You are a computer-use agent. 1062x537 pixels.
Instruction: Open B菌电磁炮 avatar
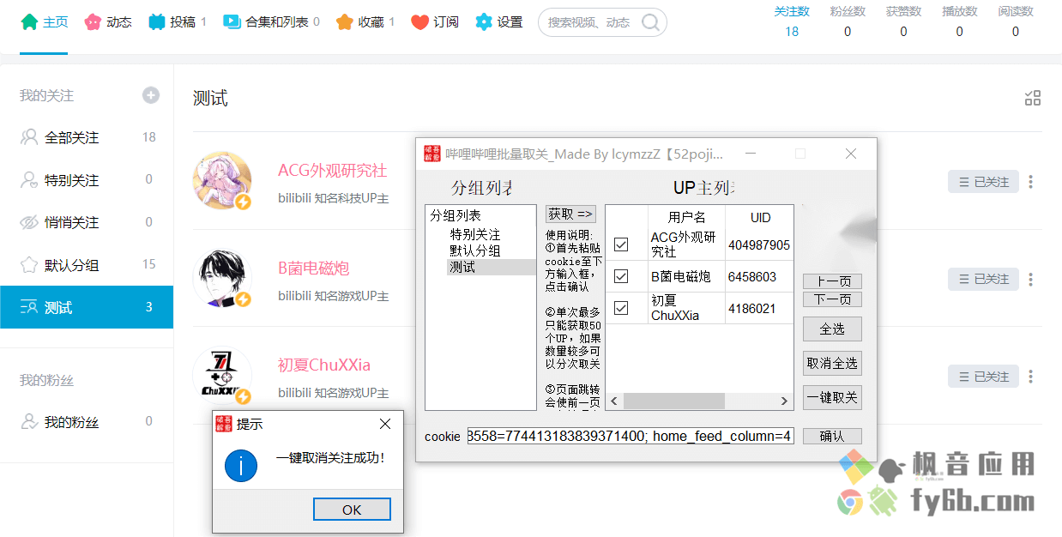coord(222,278)
